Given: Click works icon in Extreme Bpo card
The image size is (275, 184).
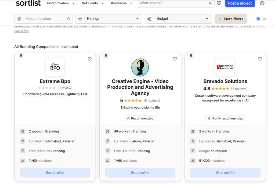Looking at the screenshot, I should click(23, 131).
